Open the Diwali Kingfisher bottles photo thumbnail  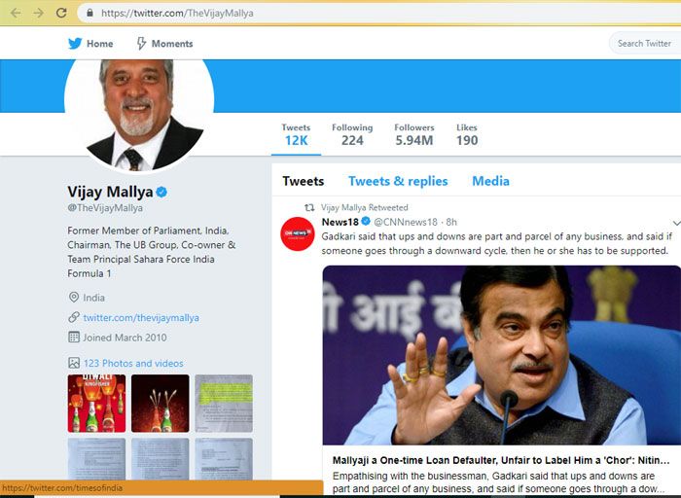pos(96,404)
